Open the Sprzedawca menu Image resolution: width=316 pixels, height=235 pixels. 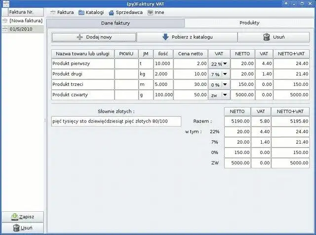125,12
